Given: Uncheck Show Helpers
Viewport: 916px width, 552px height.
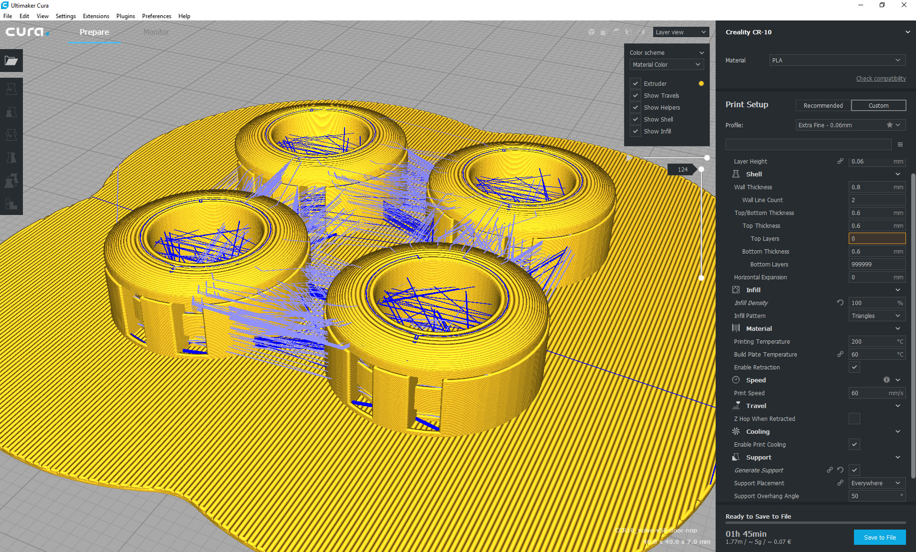Looking at the screenshot, I should 635,107.
